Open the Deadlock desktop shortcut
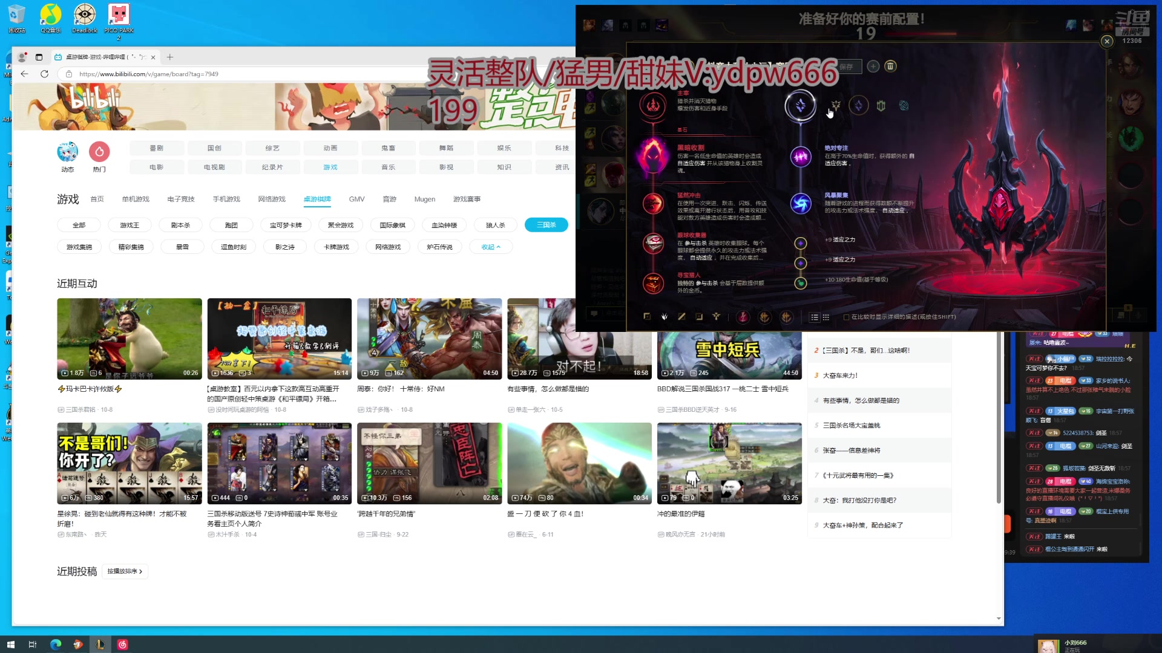 click(85, 18)
